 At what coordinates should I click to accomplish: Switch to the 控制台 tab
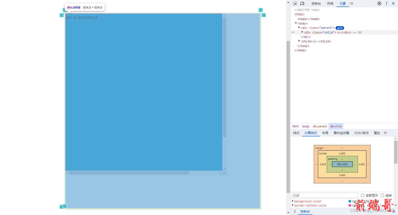click(316, 3)
